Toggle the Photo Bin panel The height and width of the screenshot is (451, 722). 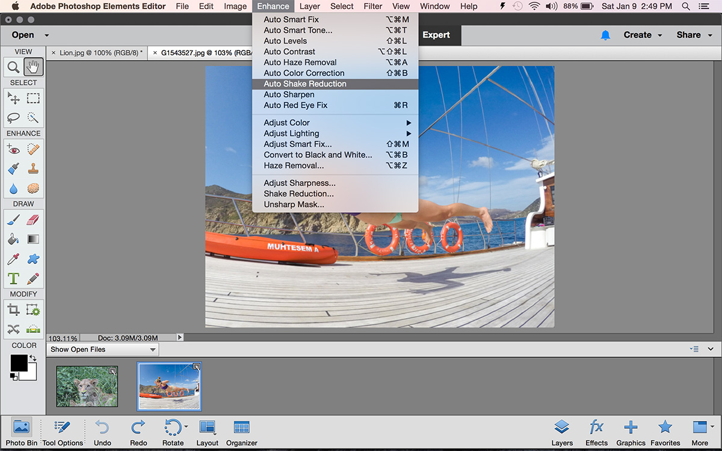click(21, 432)
